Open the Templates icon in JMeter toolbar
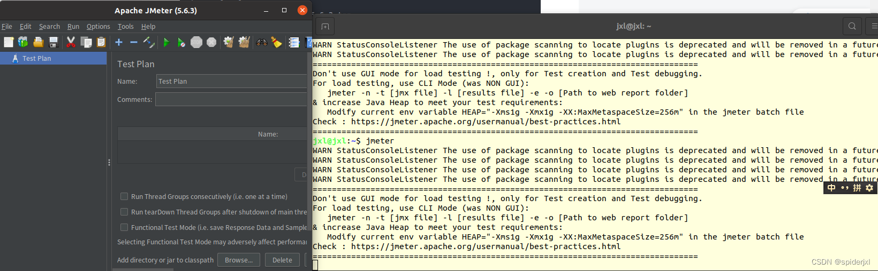The height and width of the screenshot is (271, 878). tap(23, 42)
